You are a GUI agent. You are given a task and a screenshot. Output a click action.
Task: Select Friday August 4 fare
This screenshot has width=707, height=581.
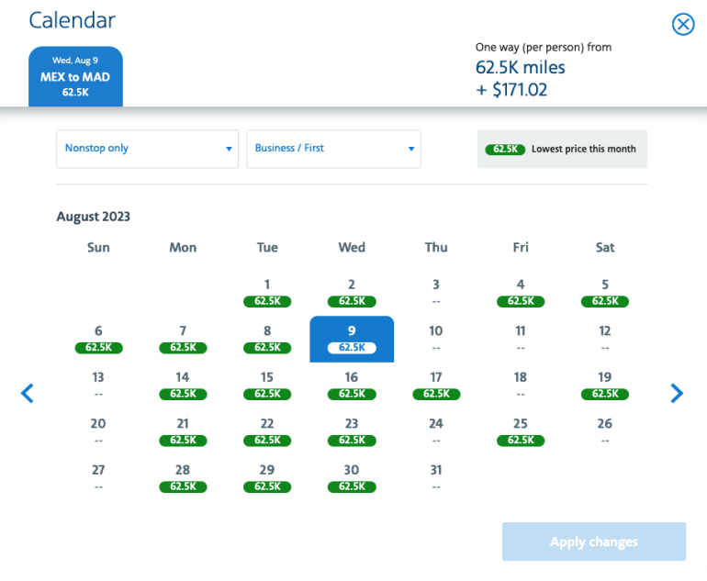pyautogui.click(x=521, y=292)
